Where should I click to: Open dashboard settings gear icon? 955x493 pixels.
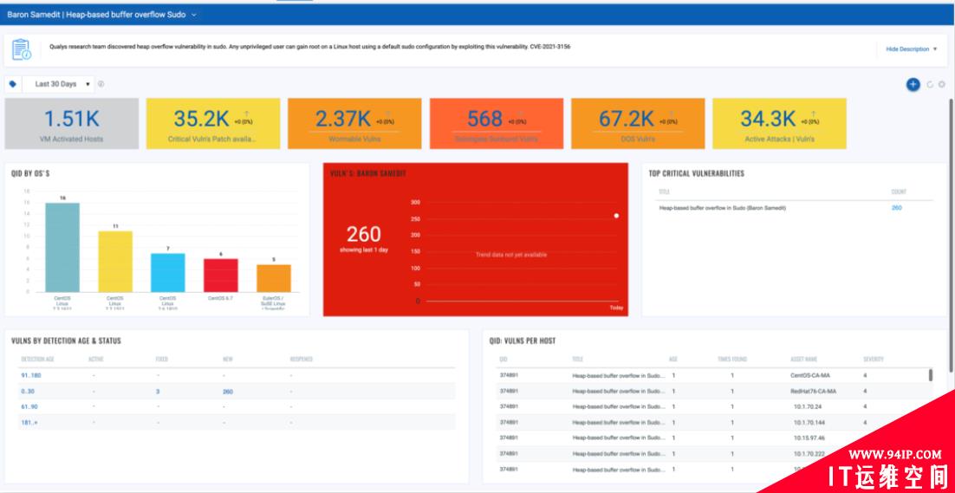pyautogui.click(x=942, y=85)
